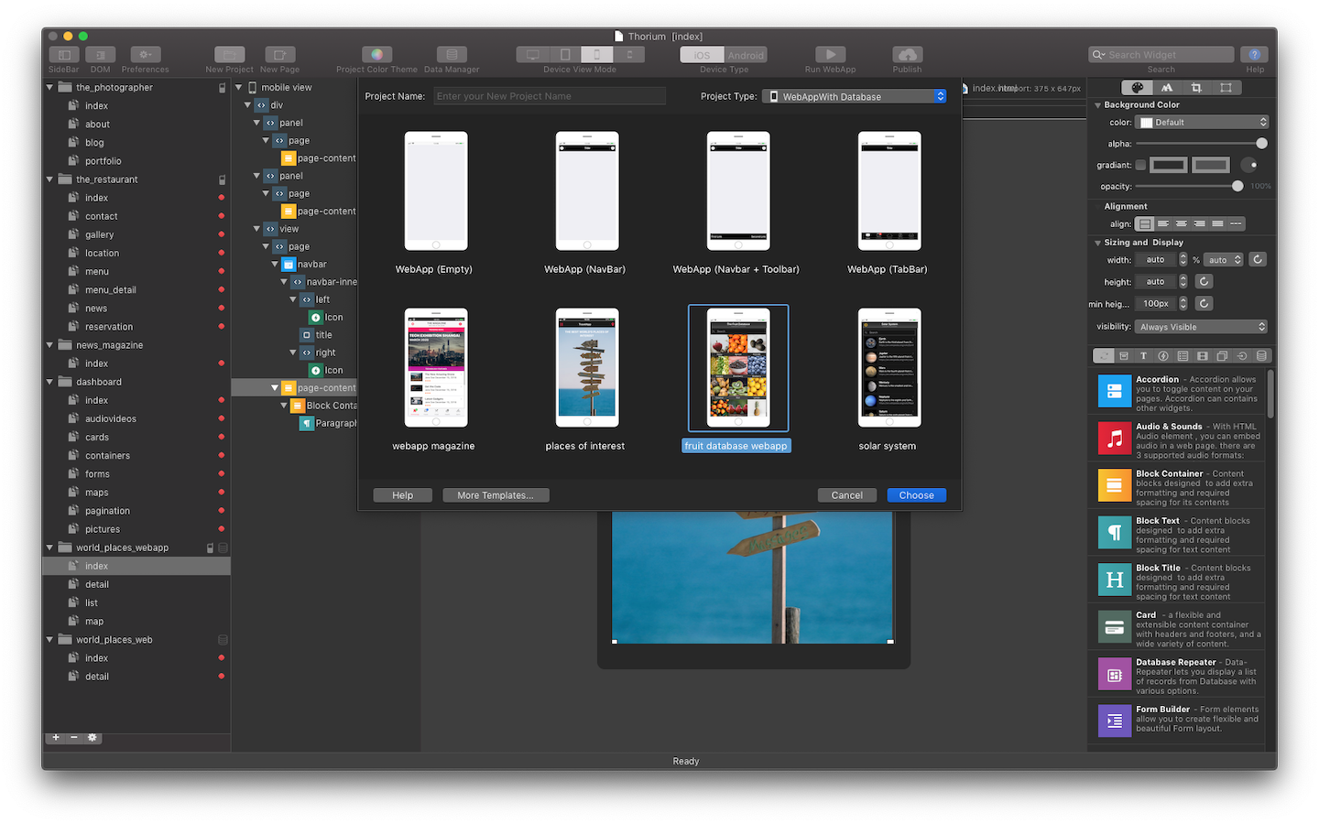Click the Publish cloud icon
Image resolution: width=1319 pixels, height=824 pixels.
(907, 55)
